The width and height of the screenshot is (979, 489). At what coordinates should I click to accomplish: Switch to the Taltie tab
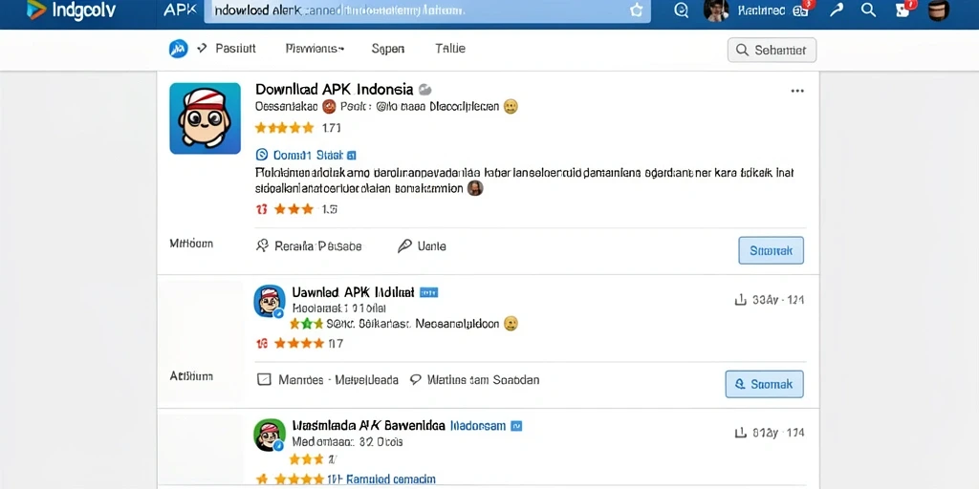[x=450, y=49]
